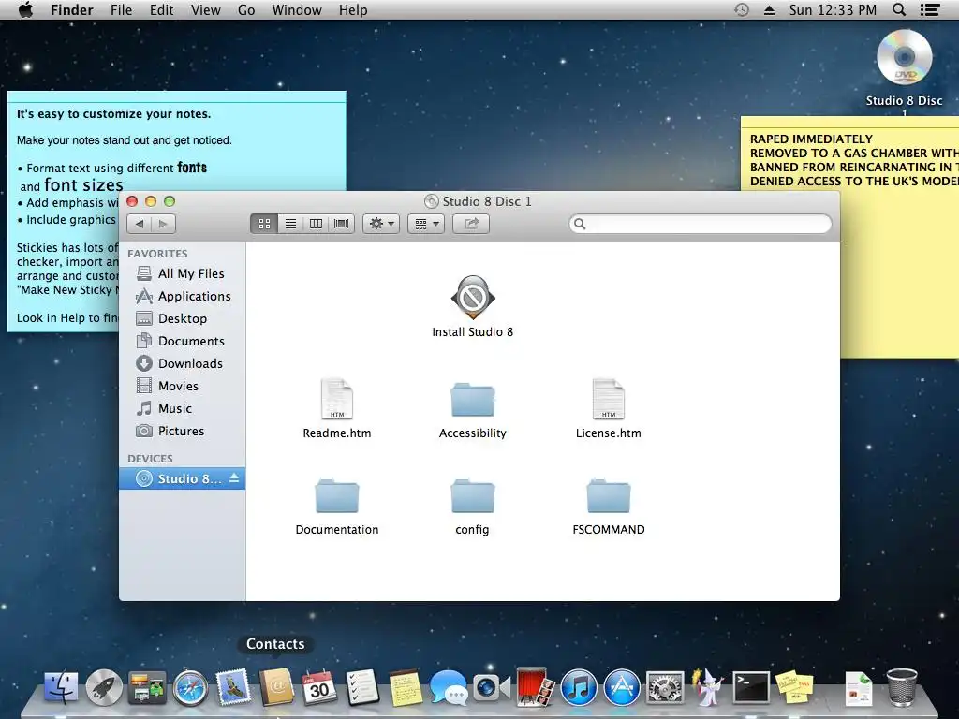Open the Install Studio 8 installer icon
This screenshot has width=959, height=719.
click(473, 297)
